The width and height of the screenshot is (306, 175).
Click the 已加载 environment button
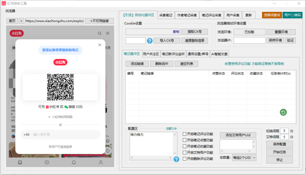point(249,32)
